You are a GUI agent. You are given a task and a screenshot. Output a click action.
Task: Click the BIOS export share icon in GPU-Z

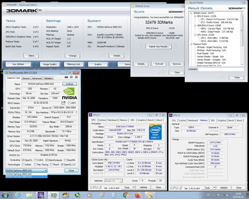pyautogui.click(x=63, y=103)
